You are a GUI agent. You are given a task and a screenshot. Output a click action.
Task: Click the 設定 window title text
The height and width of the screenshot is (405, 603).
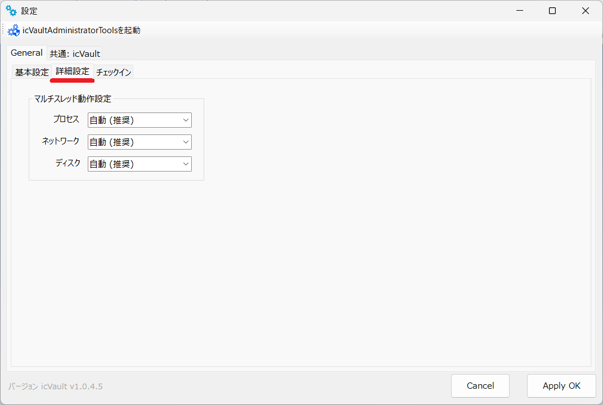click(x=29, y=10)
